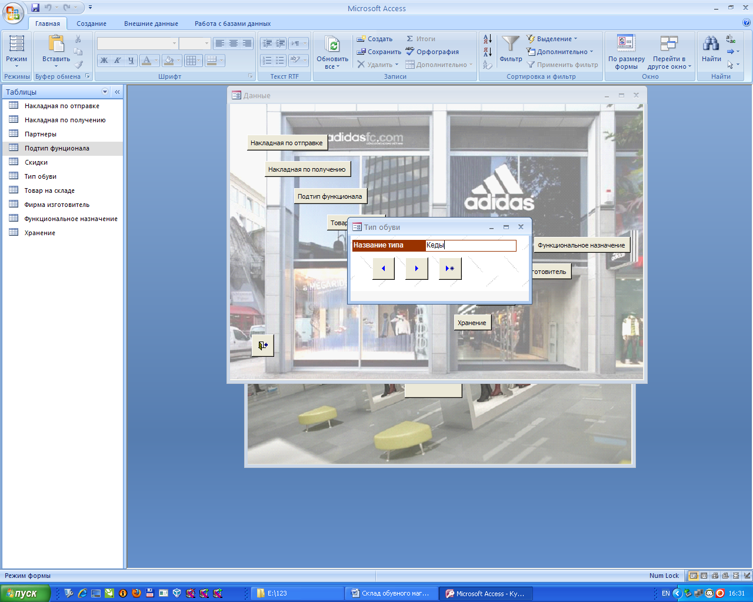Image resolution: width=753 pixels, height=602 pixels.
Task: Click Накладная по получению button on form
Action: coord(307,169)
